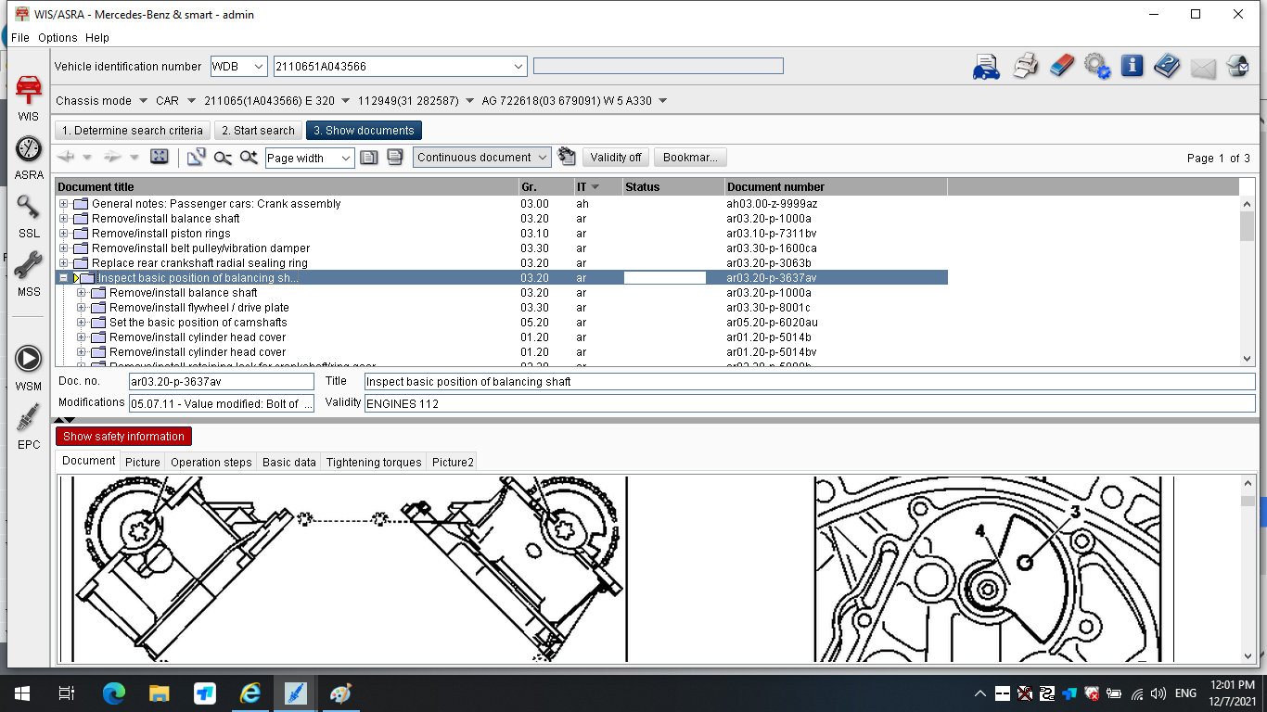Open the 112949 engine dropdown arrow
Image resolution: width=1267 pixels, height=712 pixels.
469,100
